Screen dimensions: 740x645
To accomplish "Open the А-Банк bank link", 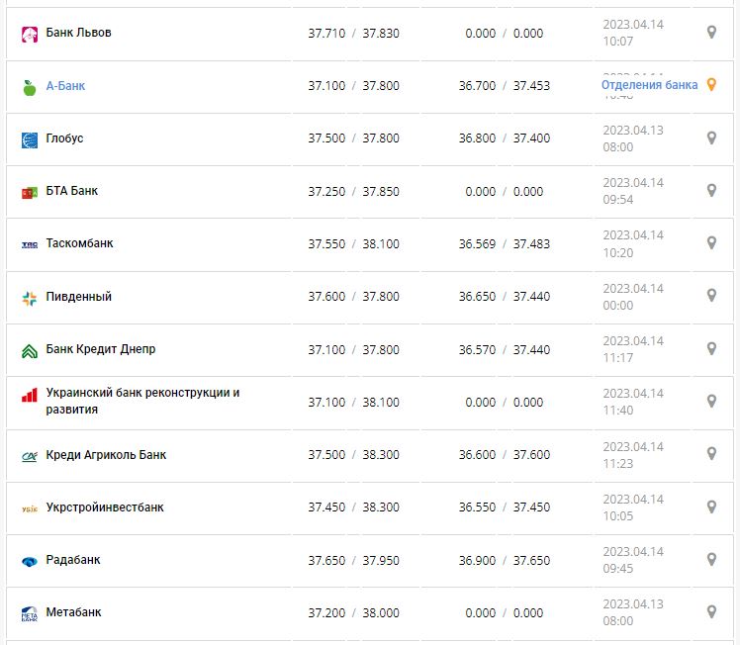I will coord(65,86).
